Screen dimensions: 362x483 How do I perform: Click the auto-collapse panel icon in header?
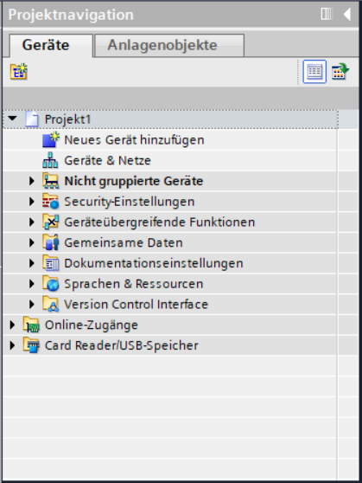[x=327, y=14]
